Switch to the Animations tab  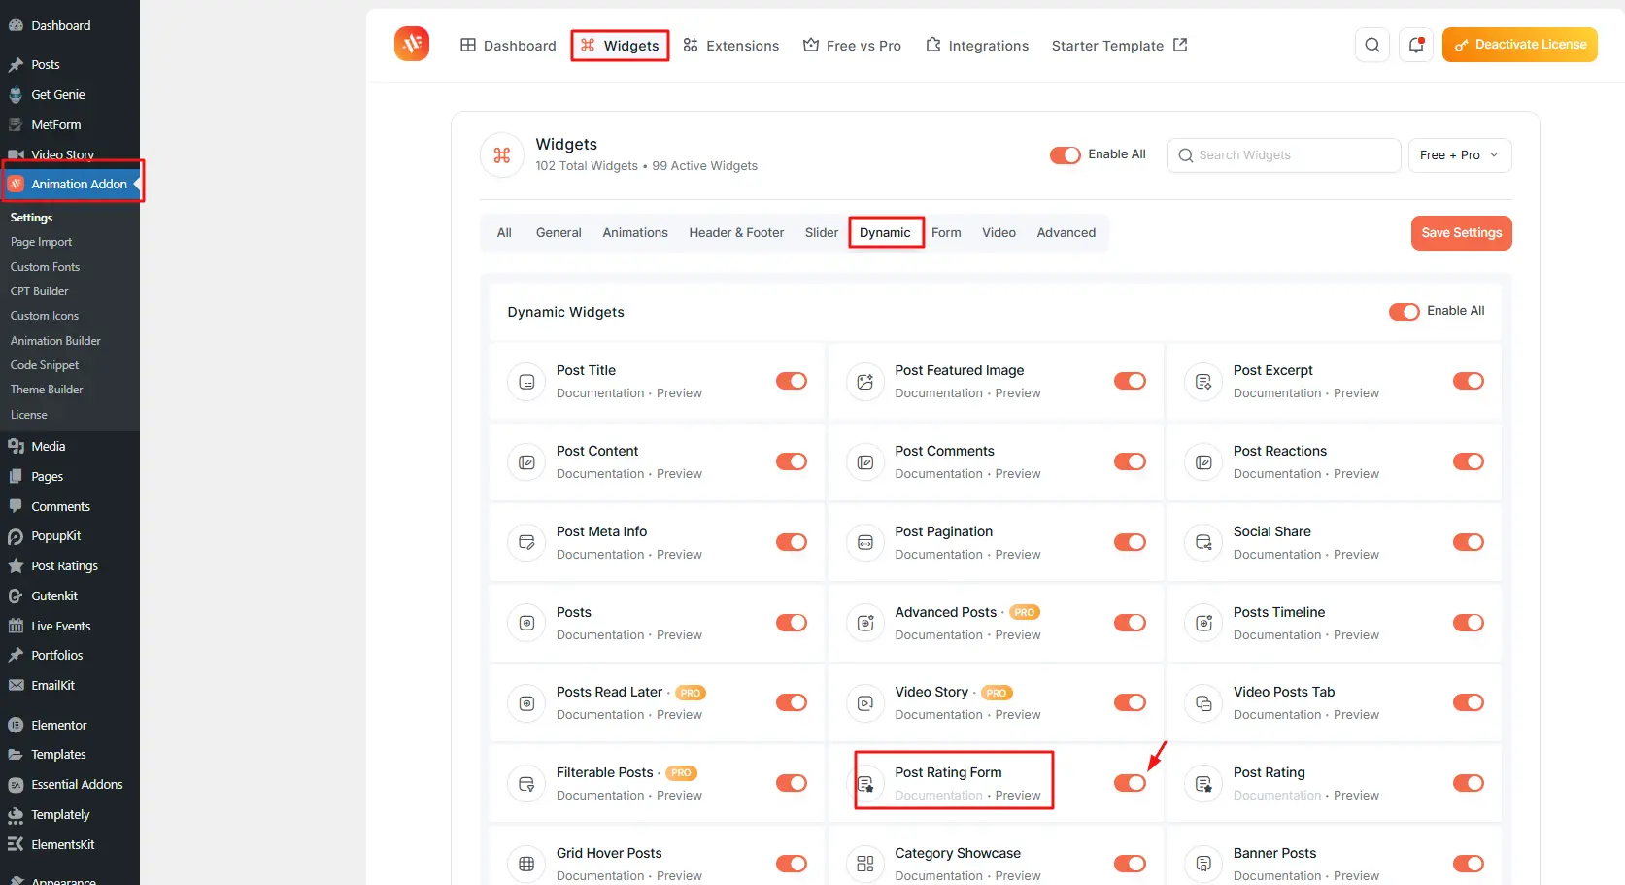(635, 233)
